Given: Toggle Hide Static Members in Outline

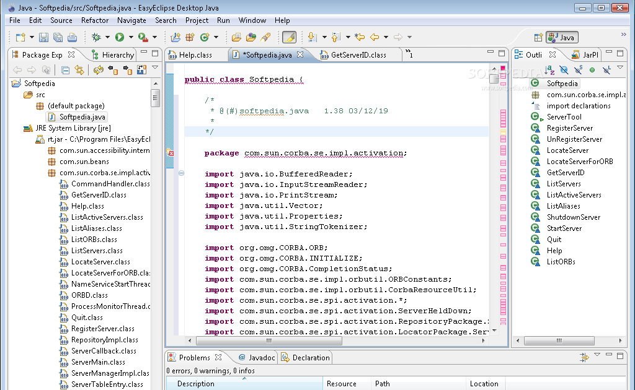Looking at the screenshot, I should 579,71.
